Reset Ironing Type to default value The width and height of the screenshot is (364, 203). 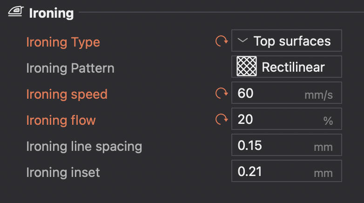(220, 41)
